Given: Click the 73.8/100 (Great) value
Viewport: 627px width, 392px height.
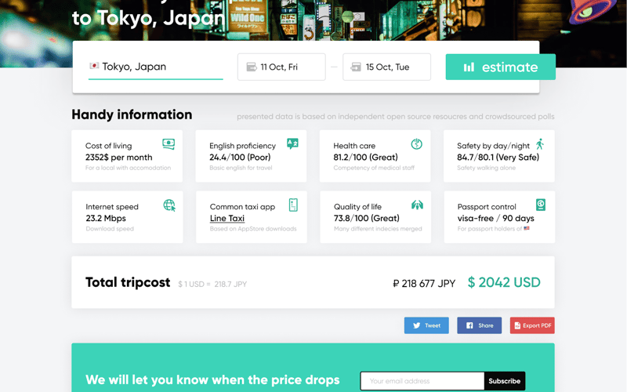Looking at the screenshot, I should tap(367, 218).
